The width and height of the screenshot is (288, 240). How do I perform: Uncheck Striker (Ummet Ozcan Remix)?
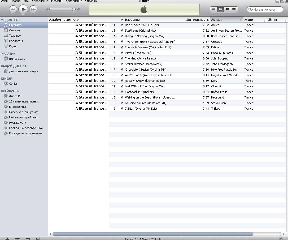122,64
